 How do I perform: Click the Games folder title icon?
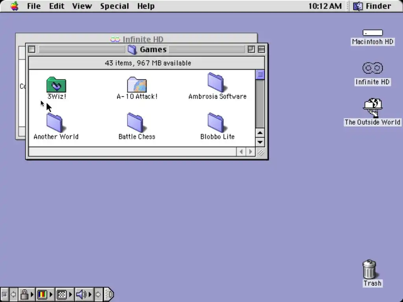click(x=132, y=49)
